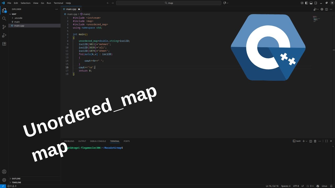This screenshot has height=188, width=335.
Task: Click the main() breadcrumb symbol
Action: (x=85, y=14)
